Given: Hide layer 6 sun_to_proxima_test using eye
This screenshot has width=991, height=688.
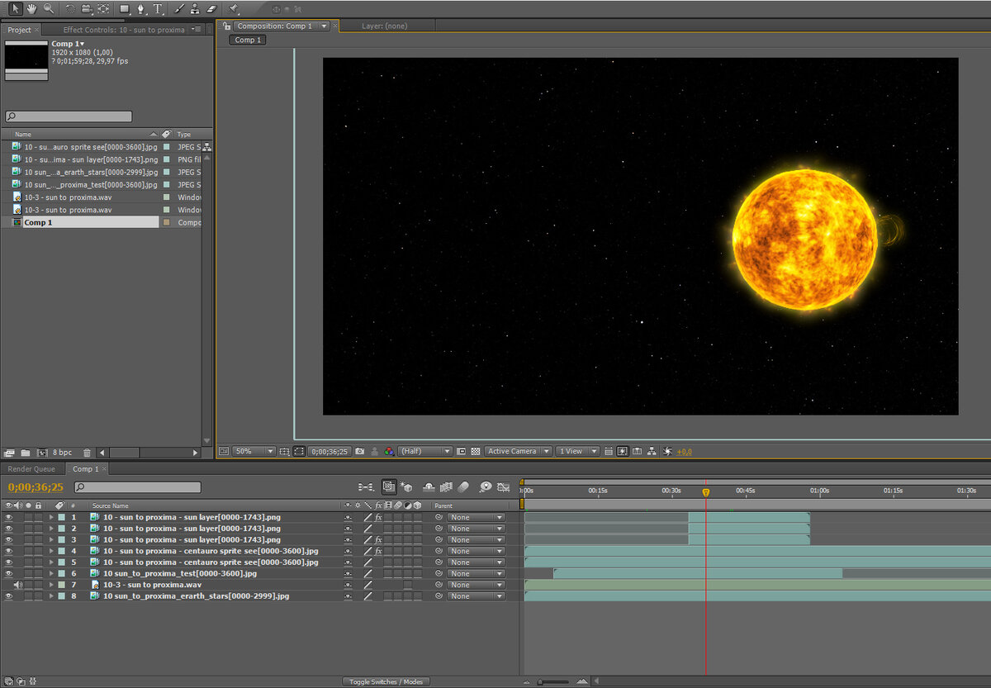Looking at the screenshot, I should [x=9, y=573].
